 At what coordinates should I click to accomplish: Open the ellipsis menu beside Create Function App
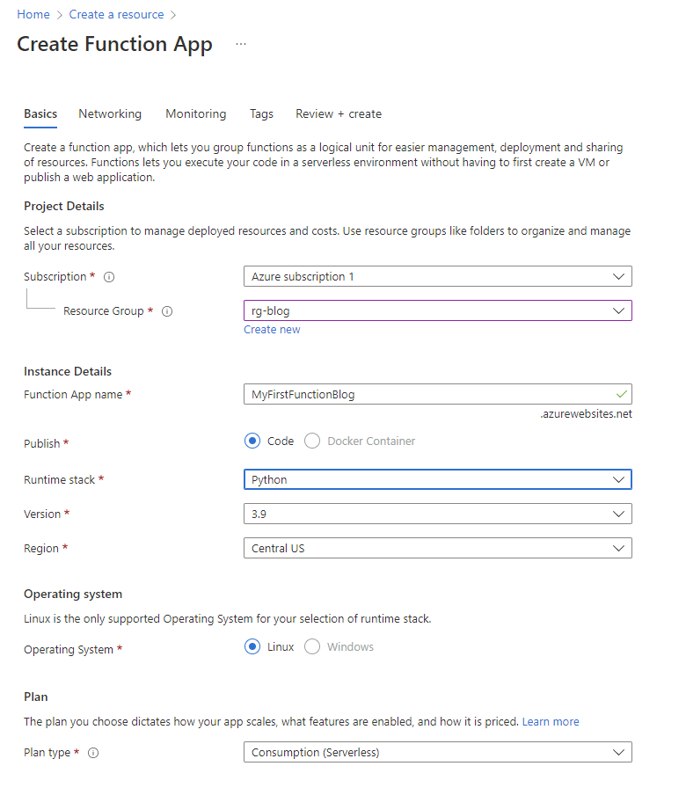coord(241,43)
